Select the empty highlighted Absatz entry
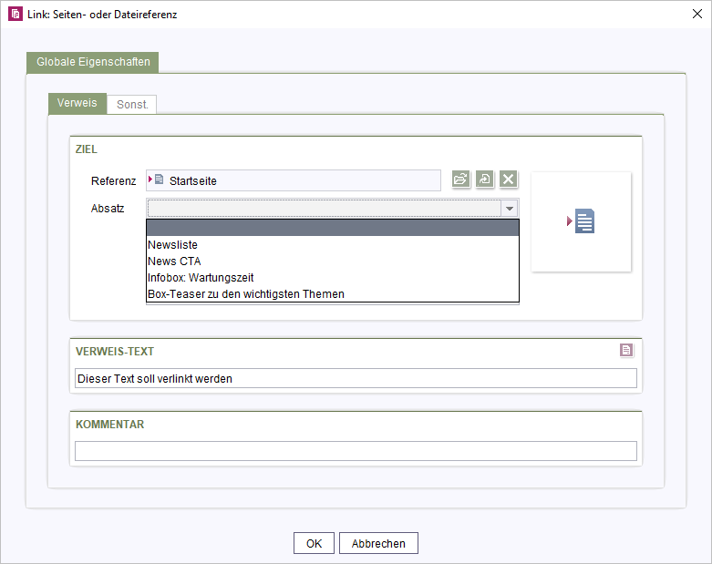Image resolution: width=712 pixels, height=564 pixels. (333, 228)
